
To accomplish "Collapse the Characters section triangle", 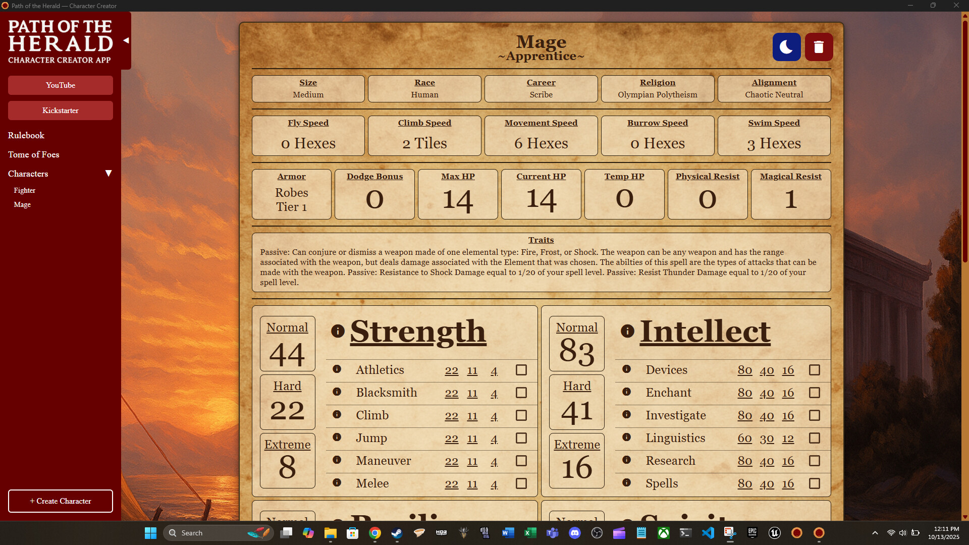I will [x=108, y=173].
